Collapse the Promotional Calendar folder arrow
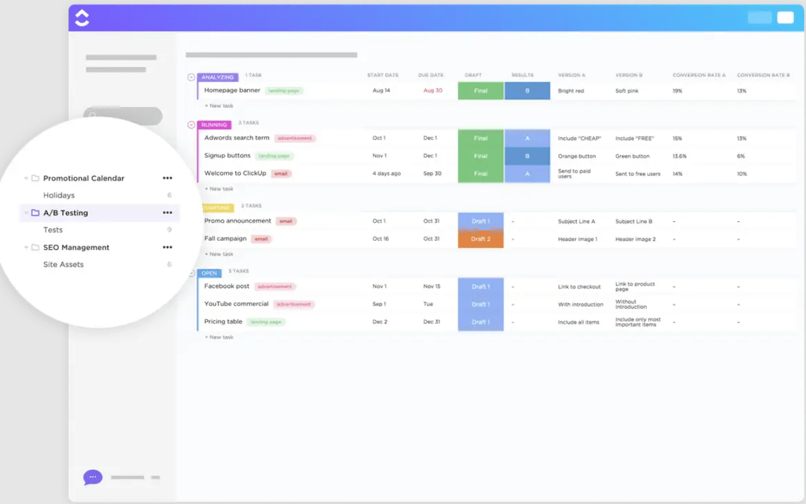 26,179
